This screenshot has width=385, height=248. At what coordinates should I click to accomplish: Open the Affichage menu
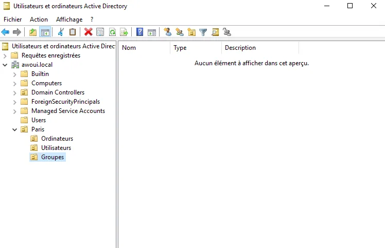[x=69, y=20]
